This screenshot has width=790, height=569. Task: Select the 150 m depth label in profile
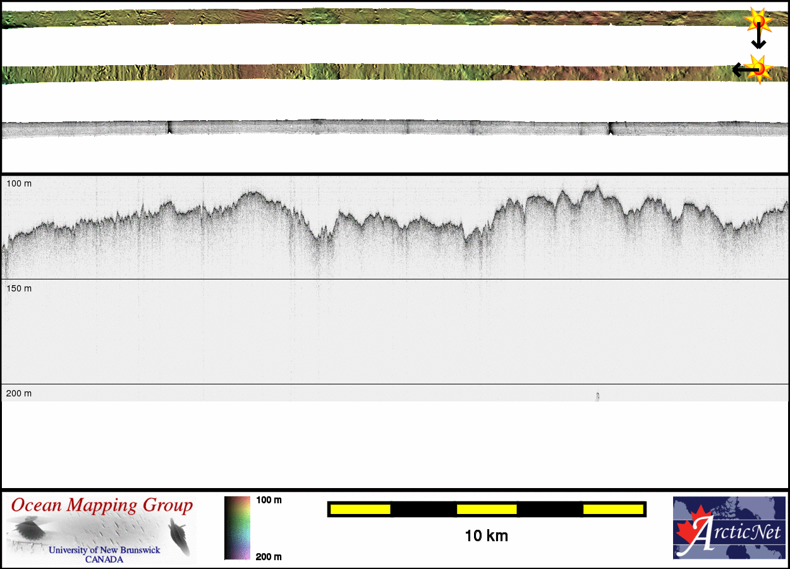pyautogui.click(x=19, y=288)
